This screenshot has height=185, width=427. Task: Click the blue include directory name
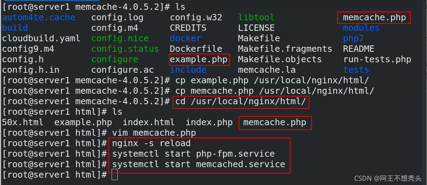click(x=188, y=70)
